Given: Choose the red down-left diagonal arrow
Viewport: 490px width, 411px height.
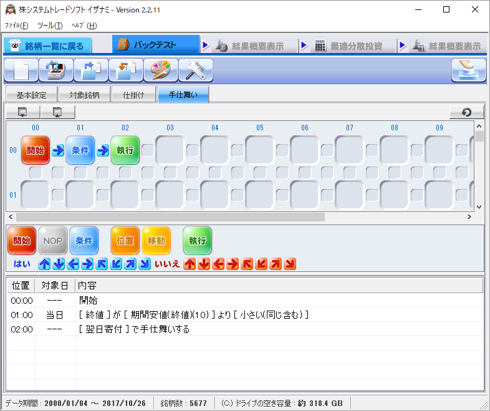Looking at the screenshot, I should (261, 264).
